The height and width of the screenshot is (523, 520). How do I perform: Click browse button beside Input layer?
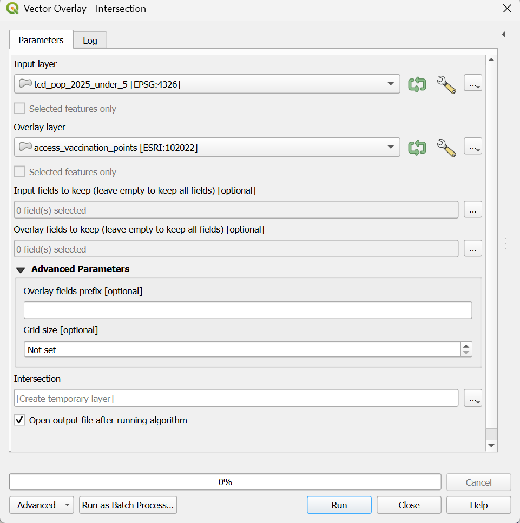[472, 84]
